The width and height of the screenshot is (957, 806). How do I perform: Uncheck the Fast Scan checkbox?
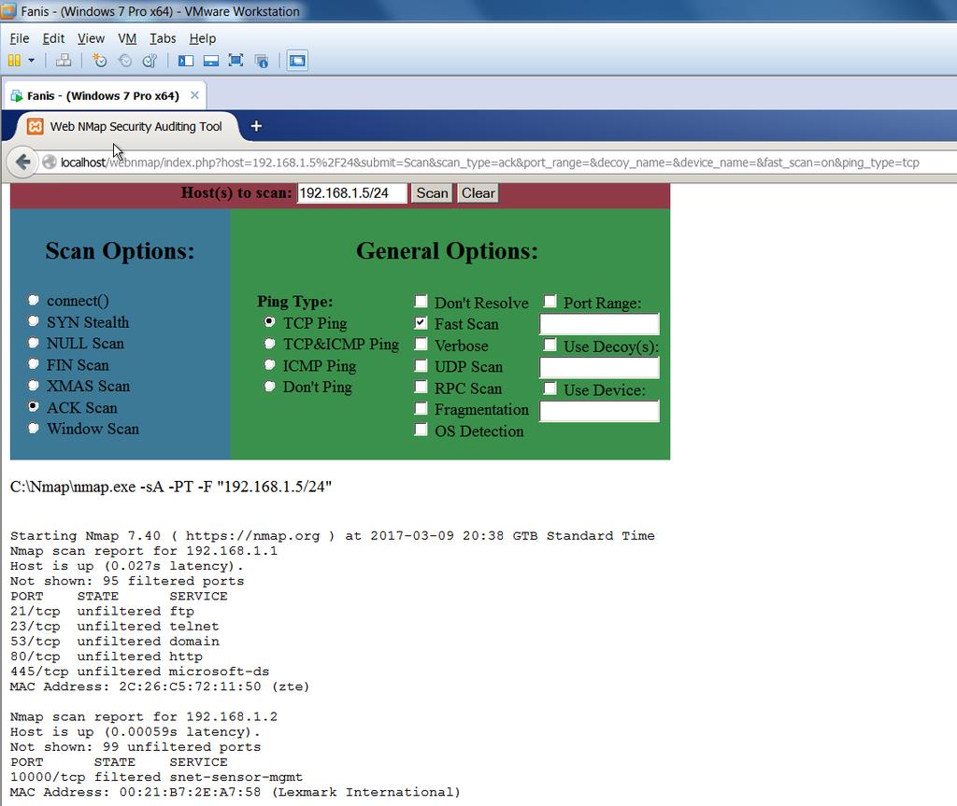(x=421, y=322)
